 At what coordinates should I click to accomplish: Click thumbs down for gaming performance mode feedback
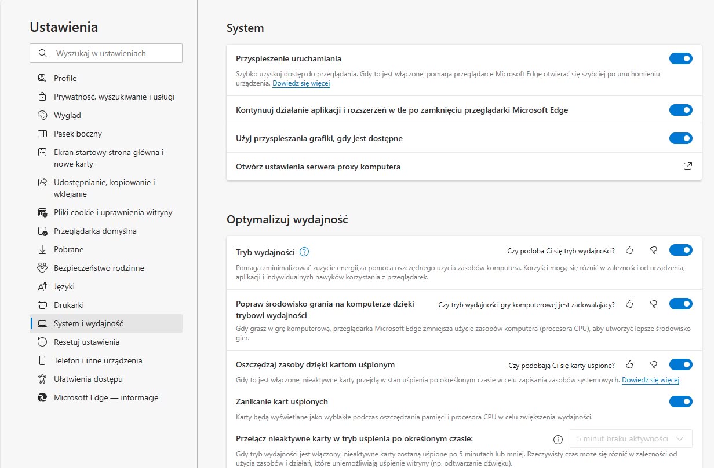click(x=654, y=304)
